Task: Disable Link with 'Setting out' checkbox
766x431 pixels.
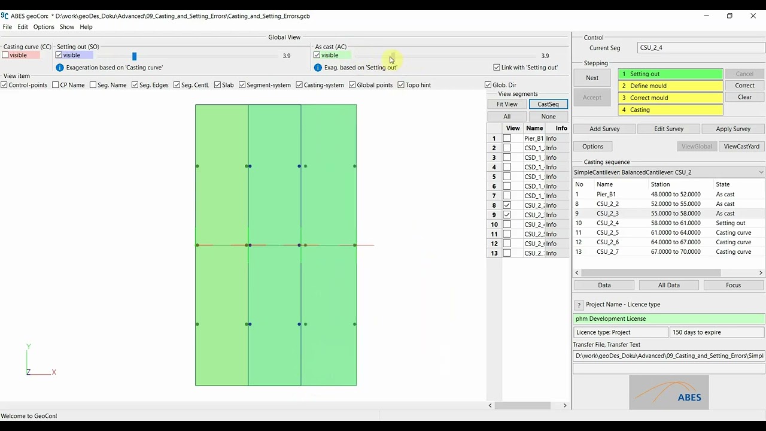Action: coord(497,68)
